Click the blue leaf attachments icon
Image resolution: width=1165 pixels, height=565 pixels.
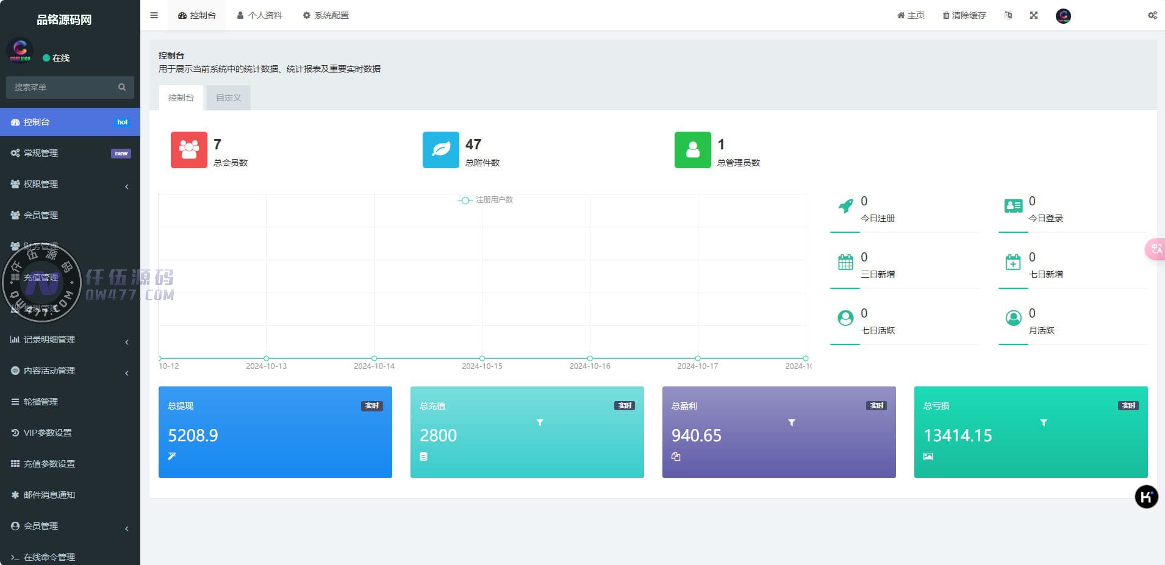click(x=440, y=150)
